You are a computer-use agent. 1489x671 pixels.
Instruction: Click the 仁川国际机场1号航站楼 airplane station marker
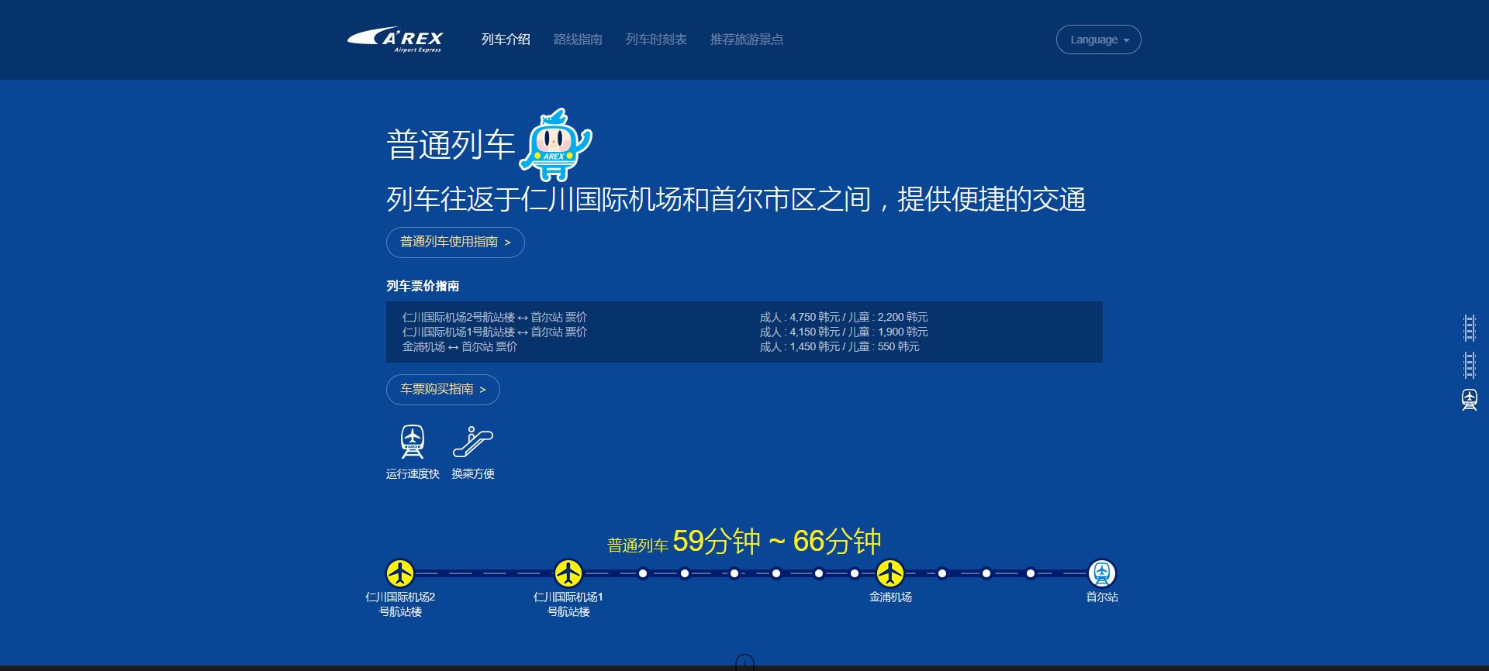click(568, 573)
